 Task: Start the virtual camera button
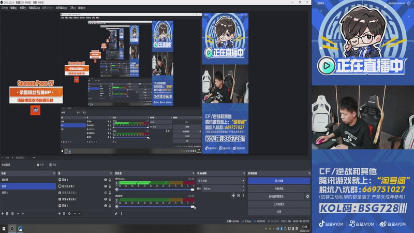[x=276, y=196]
